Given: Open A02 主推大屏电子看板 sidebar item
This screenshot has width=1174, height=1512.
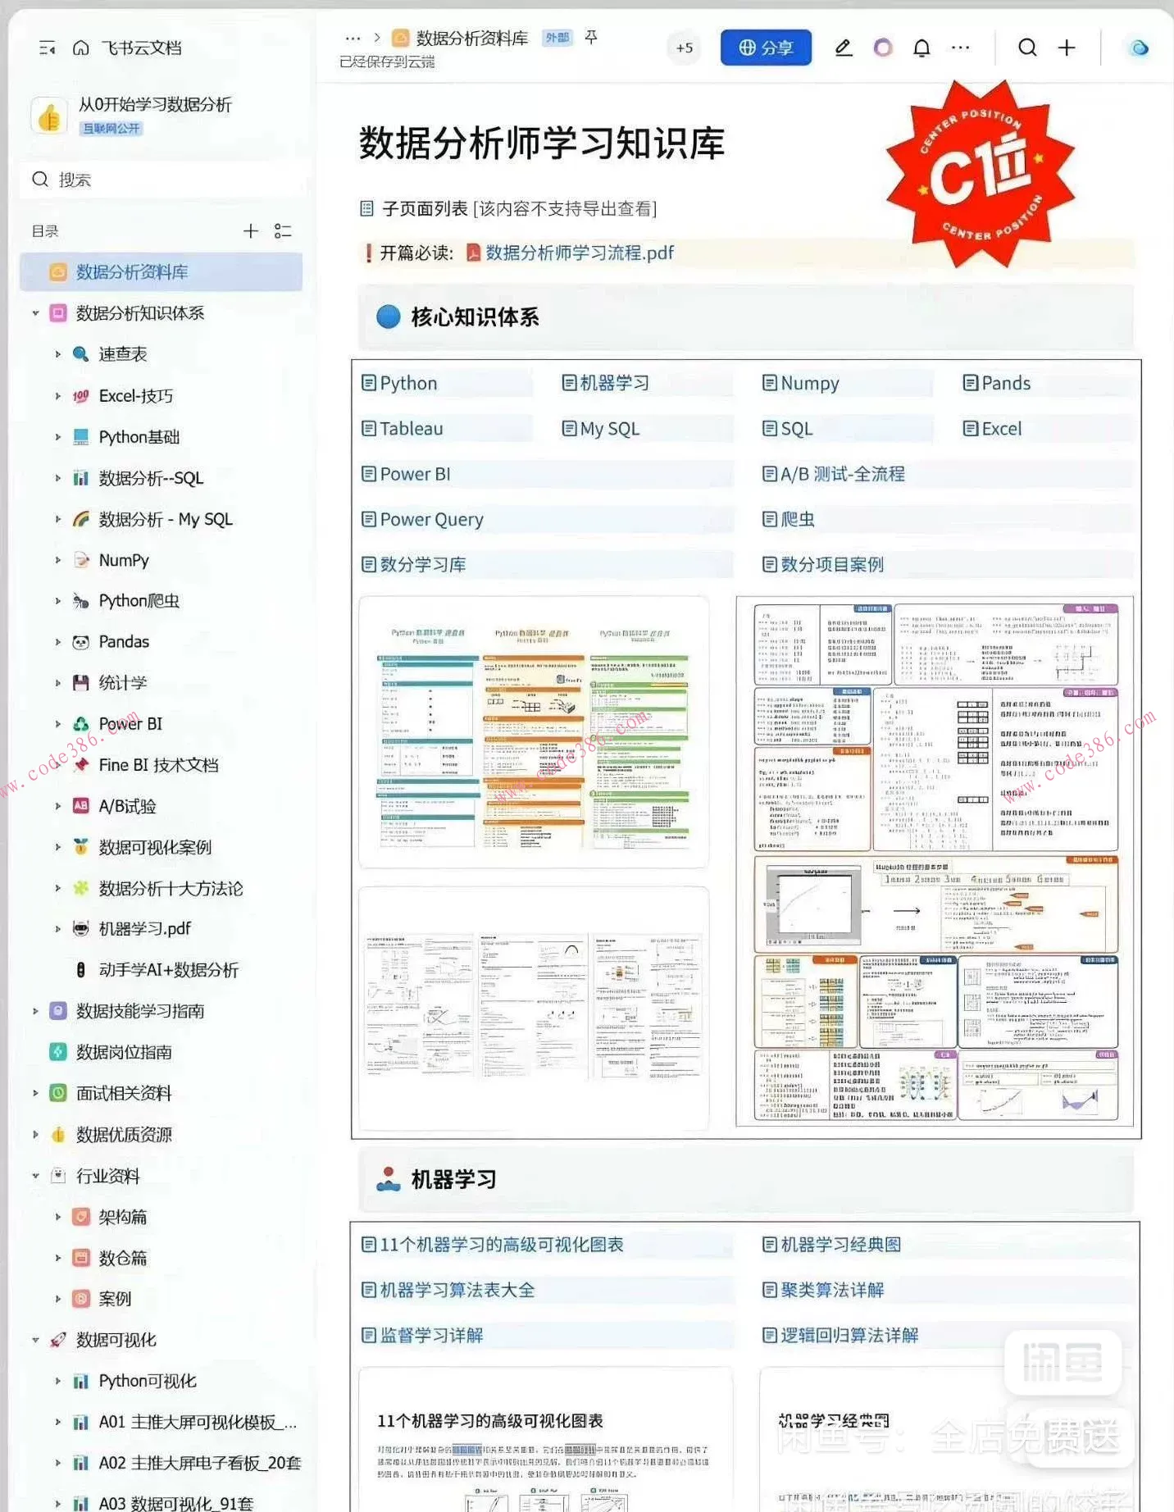Looking at the screenshot, I should (199, 1462).
